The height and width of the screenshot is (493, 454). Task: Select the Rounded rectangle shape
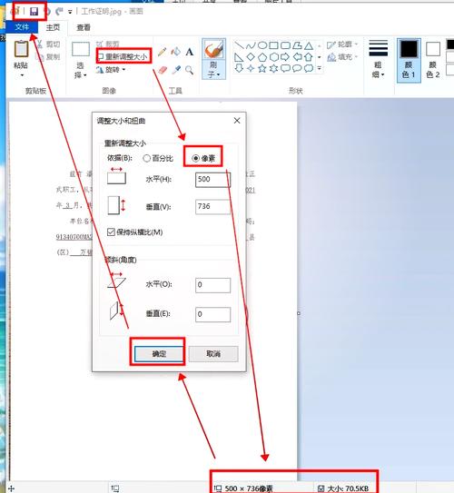pyautogui.click(x=285, y=45)
